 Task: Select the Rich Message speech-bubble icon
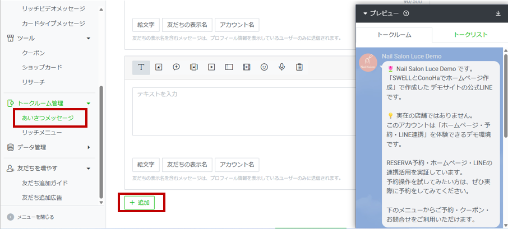[176, 67]
